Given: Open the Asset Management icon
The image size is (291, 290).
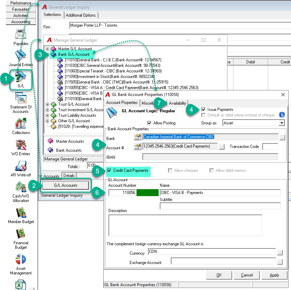Looking at the screenshot, I should tap(21, 259).
